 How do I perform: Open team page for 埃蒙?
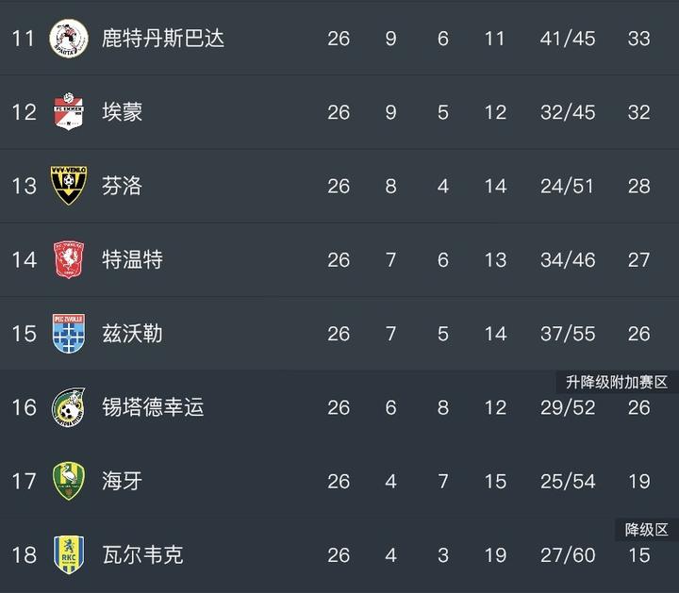(122, 112)
